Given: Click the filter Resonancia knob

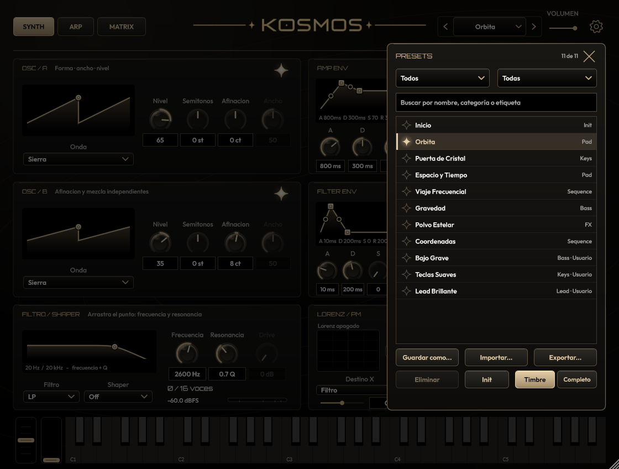Looking at the screenshot, I should point(227,353).
